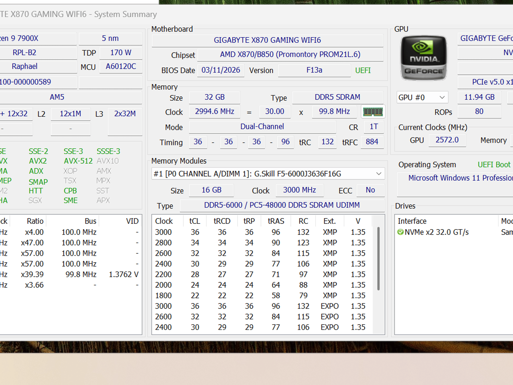The image size is (513, 385).
Task: Click the DDR5-6000 / PC5-48000 type field
Action: click(x=282, y=205)
